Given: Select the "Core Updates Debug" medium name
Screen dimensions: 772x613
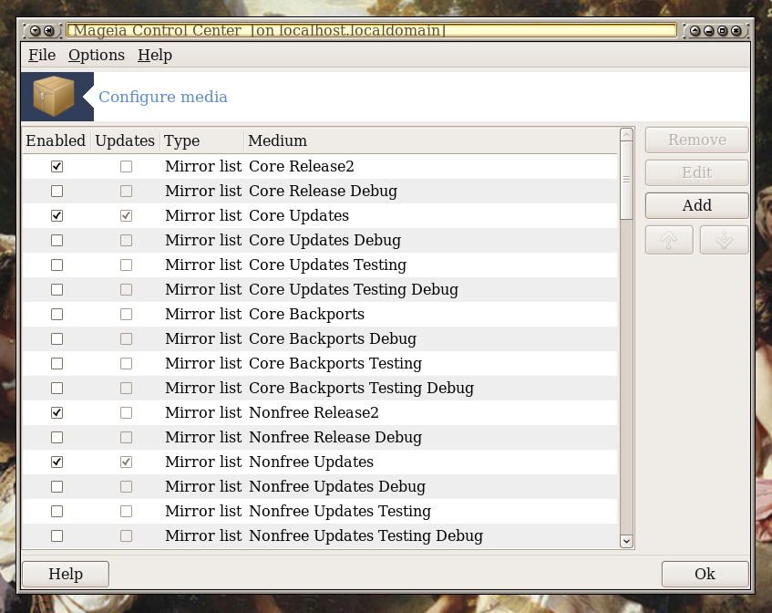Looking at the screenshot, I should [325, 241].
